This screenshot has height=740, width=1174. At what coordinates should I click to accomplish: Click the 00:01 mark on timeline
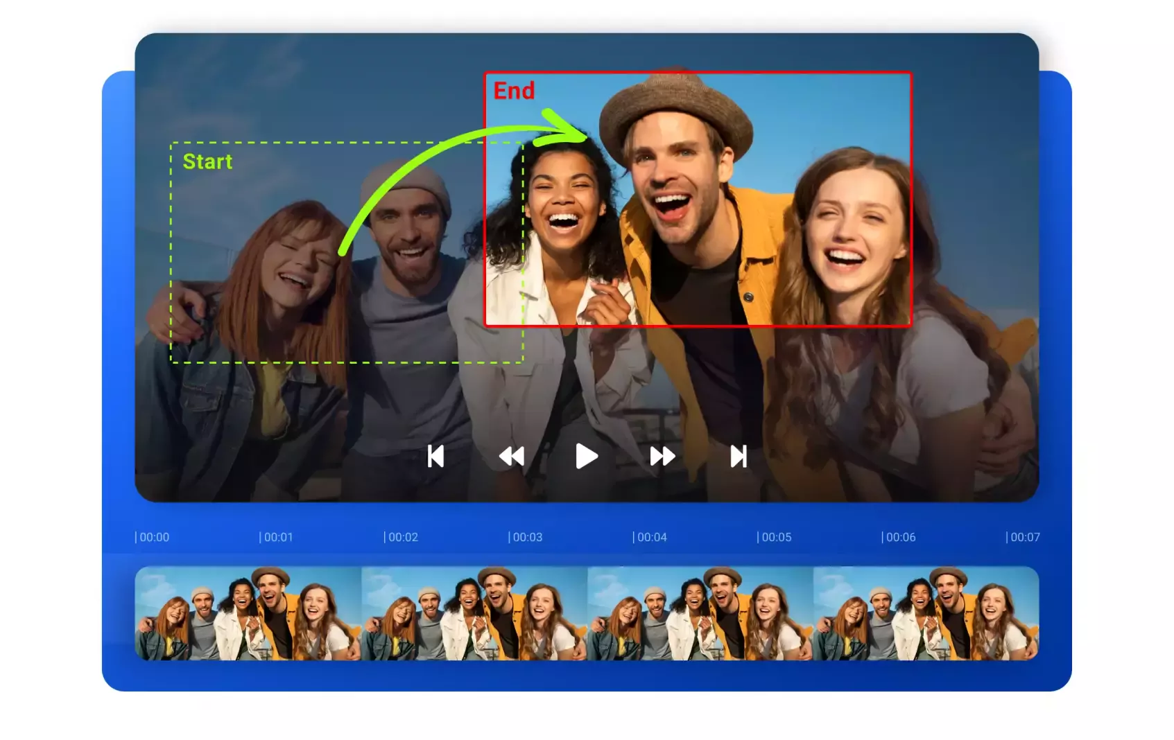click(x=276, y=537)
